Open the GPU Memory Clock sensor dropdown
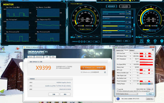164x103 pixels. [x=130, y=56]
